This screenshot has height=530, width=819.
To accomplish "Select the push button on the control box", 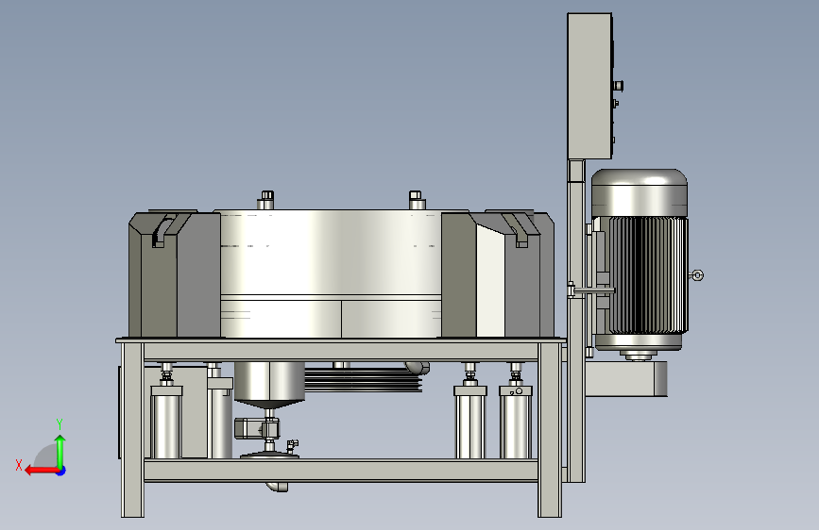I will coord(618,86).
